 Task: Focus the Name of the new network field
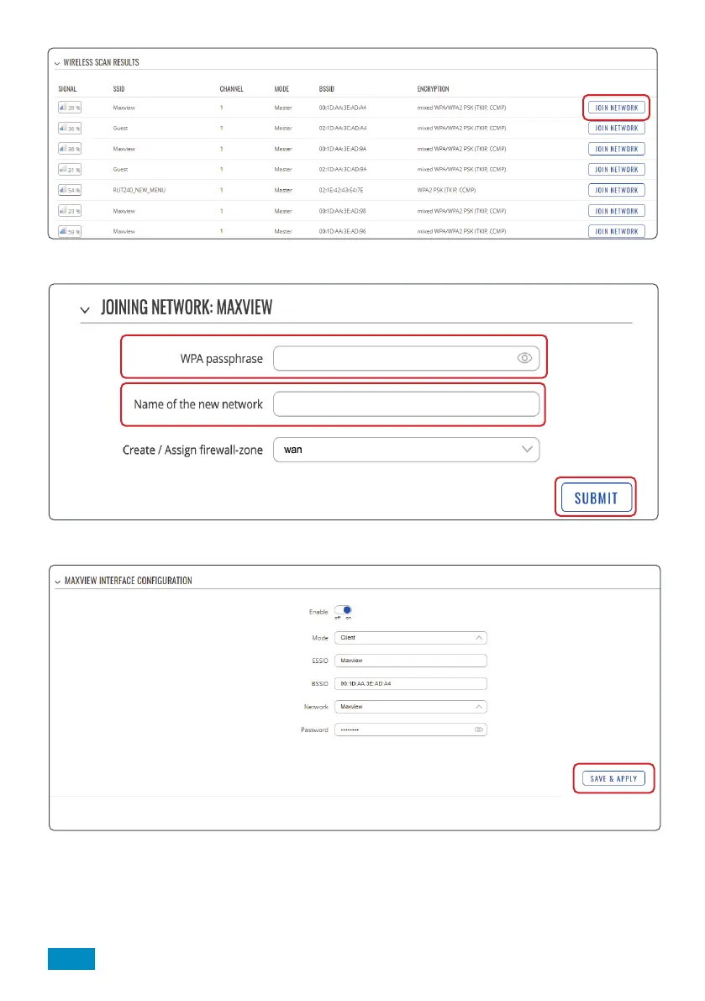407,404
